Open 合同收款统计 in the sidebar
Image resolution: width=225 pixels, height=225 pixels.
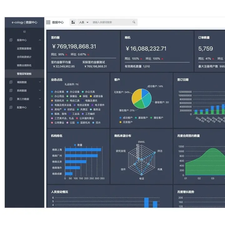click(24, 57)
